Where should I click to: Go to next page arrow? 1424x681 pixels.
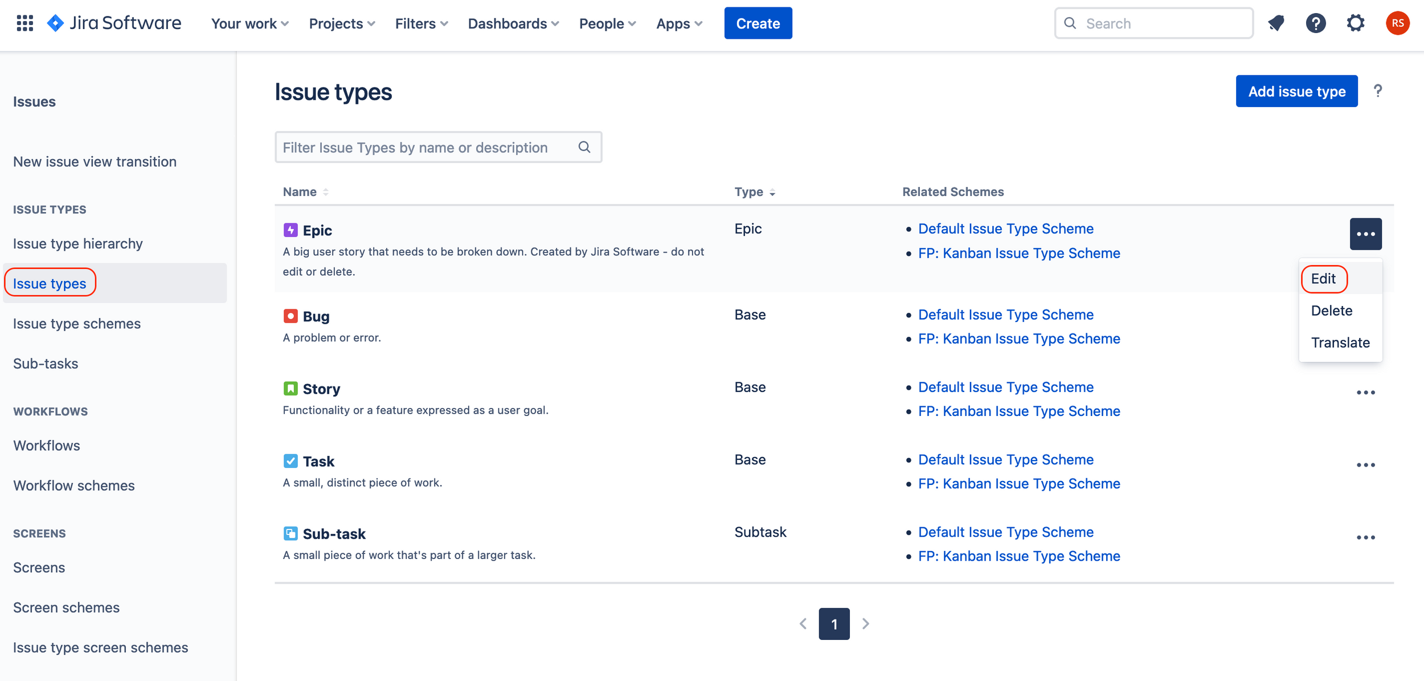coord(865,623)
